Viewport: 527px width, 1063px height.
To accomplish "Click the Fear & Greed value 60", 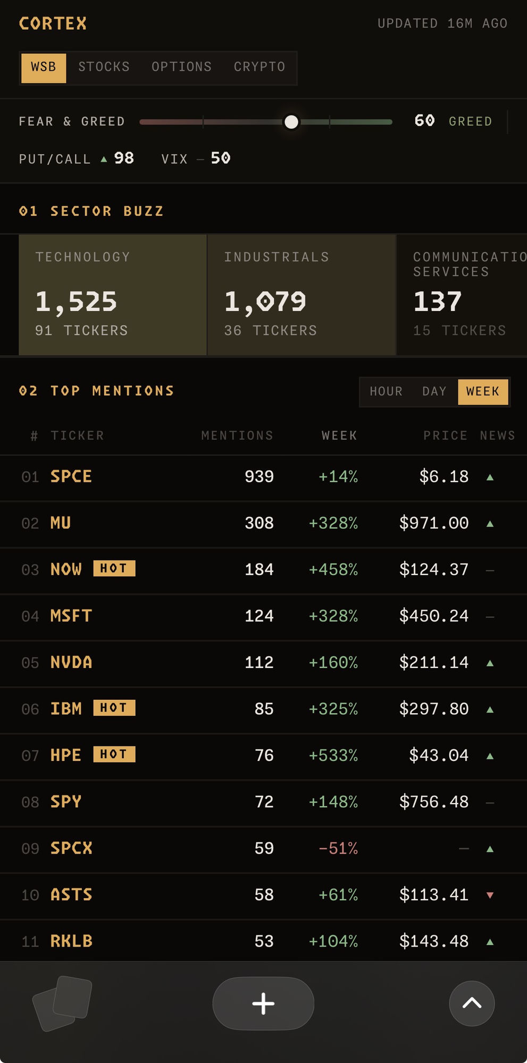I will click(x=424, y=121).
